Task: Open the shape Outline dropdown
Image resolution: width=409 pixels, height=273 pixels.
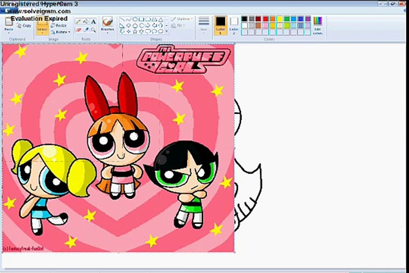Action: tap(182, 19)
